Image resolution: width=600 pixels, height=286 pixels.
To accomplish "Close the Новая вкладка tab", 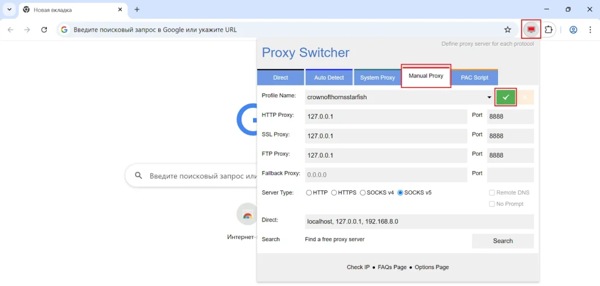I will coord(121,9).
